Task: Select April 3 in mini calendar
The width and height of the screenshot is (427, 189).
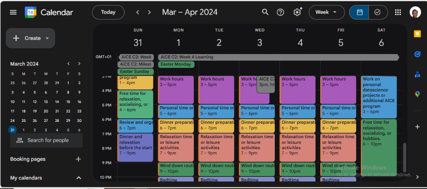Action: 46,130
